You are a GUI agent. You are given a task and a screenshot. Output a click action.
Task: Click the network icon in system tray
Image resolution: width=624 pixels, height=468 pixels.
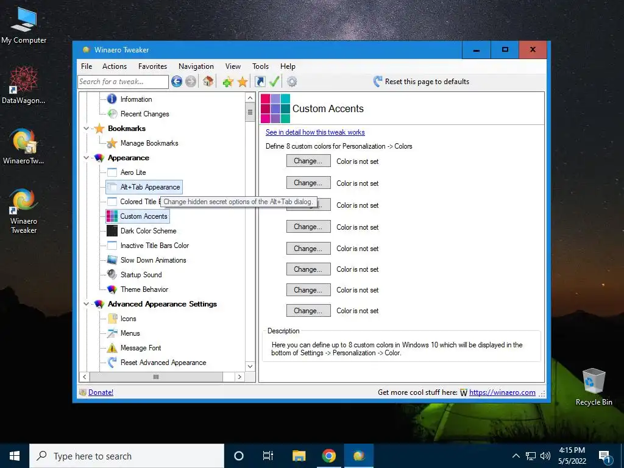tap(531, 456)
